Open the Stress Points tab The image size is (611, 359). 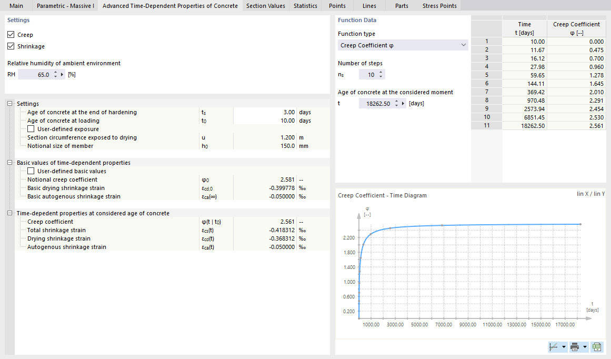tap(439, 6)
